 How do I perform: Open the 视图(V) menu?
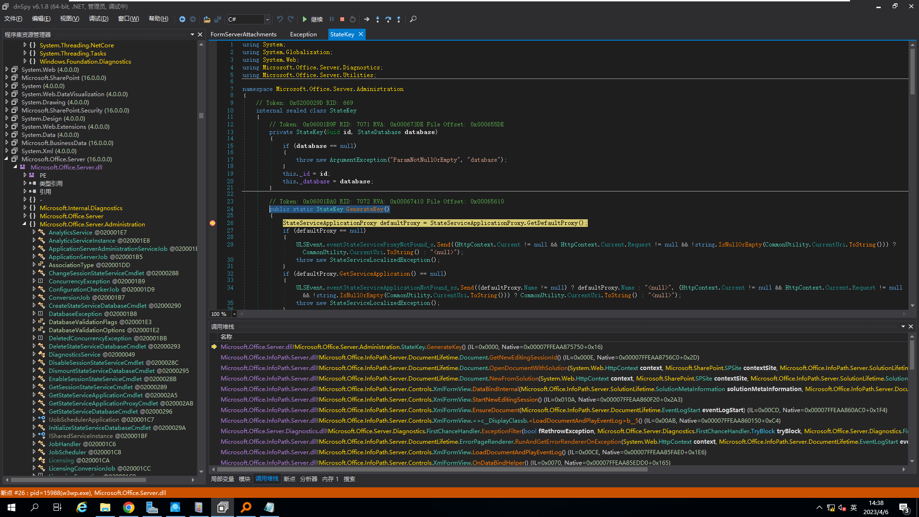point(69,19)
